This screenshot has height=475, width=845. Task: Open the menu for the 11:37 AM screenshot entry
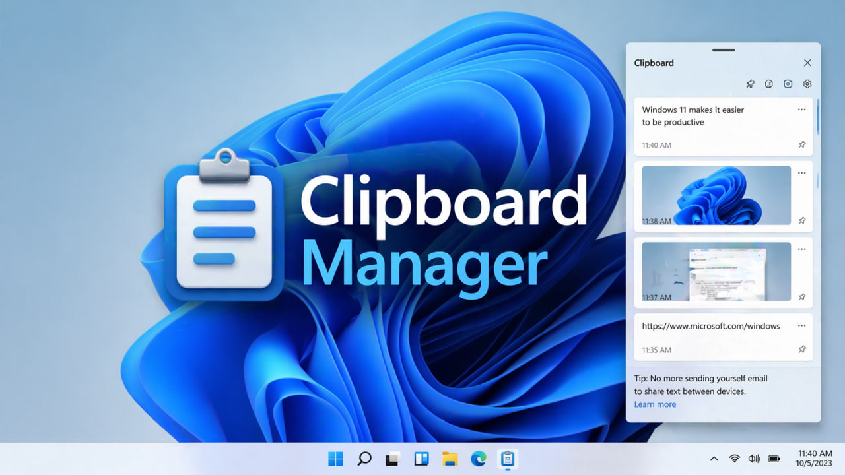tap(801, 249)
